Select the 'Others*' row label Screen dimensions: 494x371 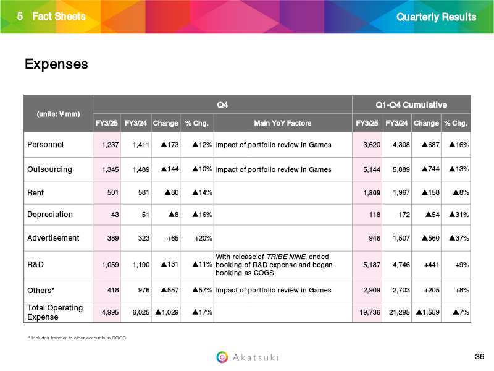pyautogui.click(x=41, y=289)
